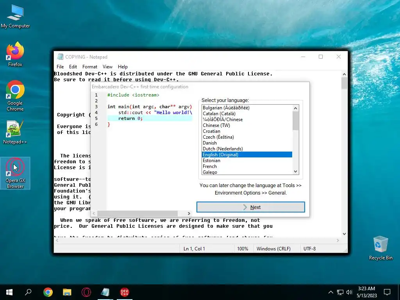Select Galego in the language list

tap(247, 172)
